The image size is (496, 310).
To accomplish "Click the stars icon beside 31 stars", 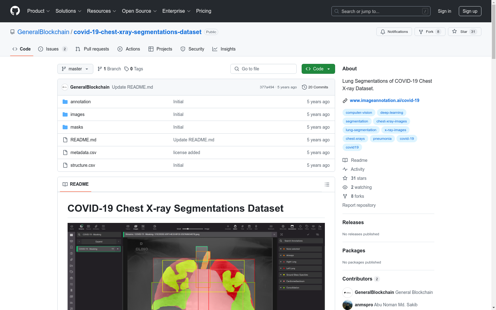I will pos(345,178).
